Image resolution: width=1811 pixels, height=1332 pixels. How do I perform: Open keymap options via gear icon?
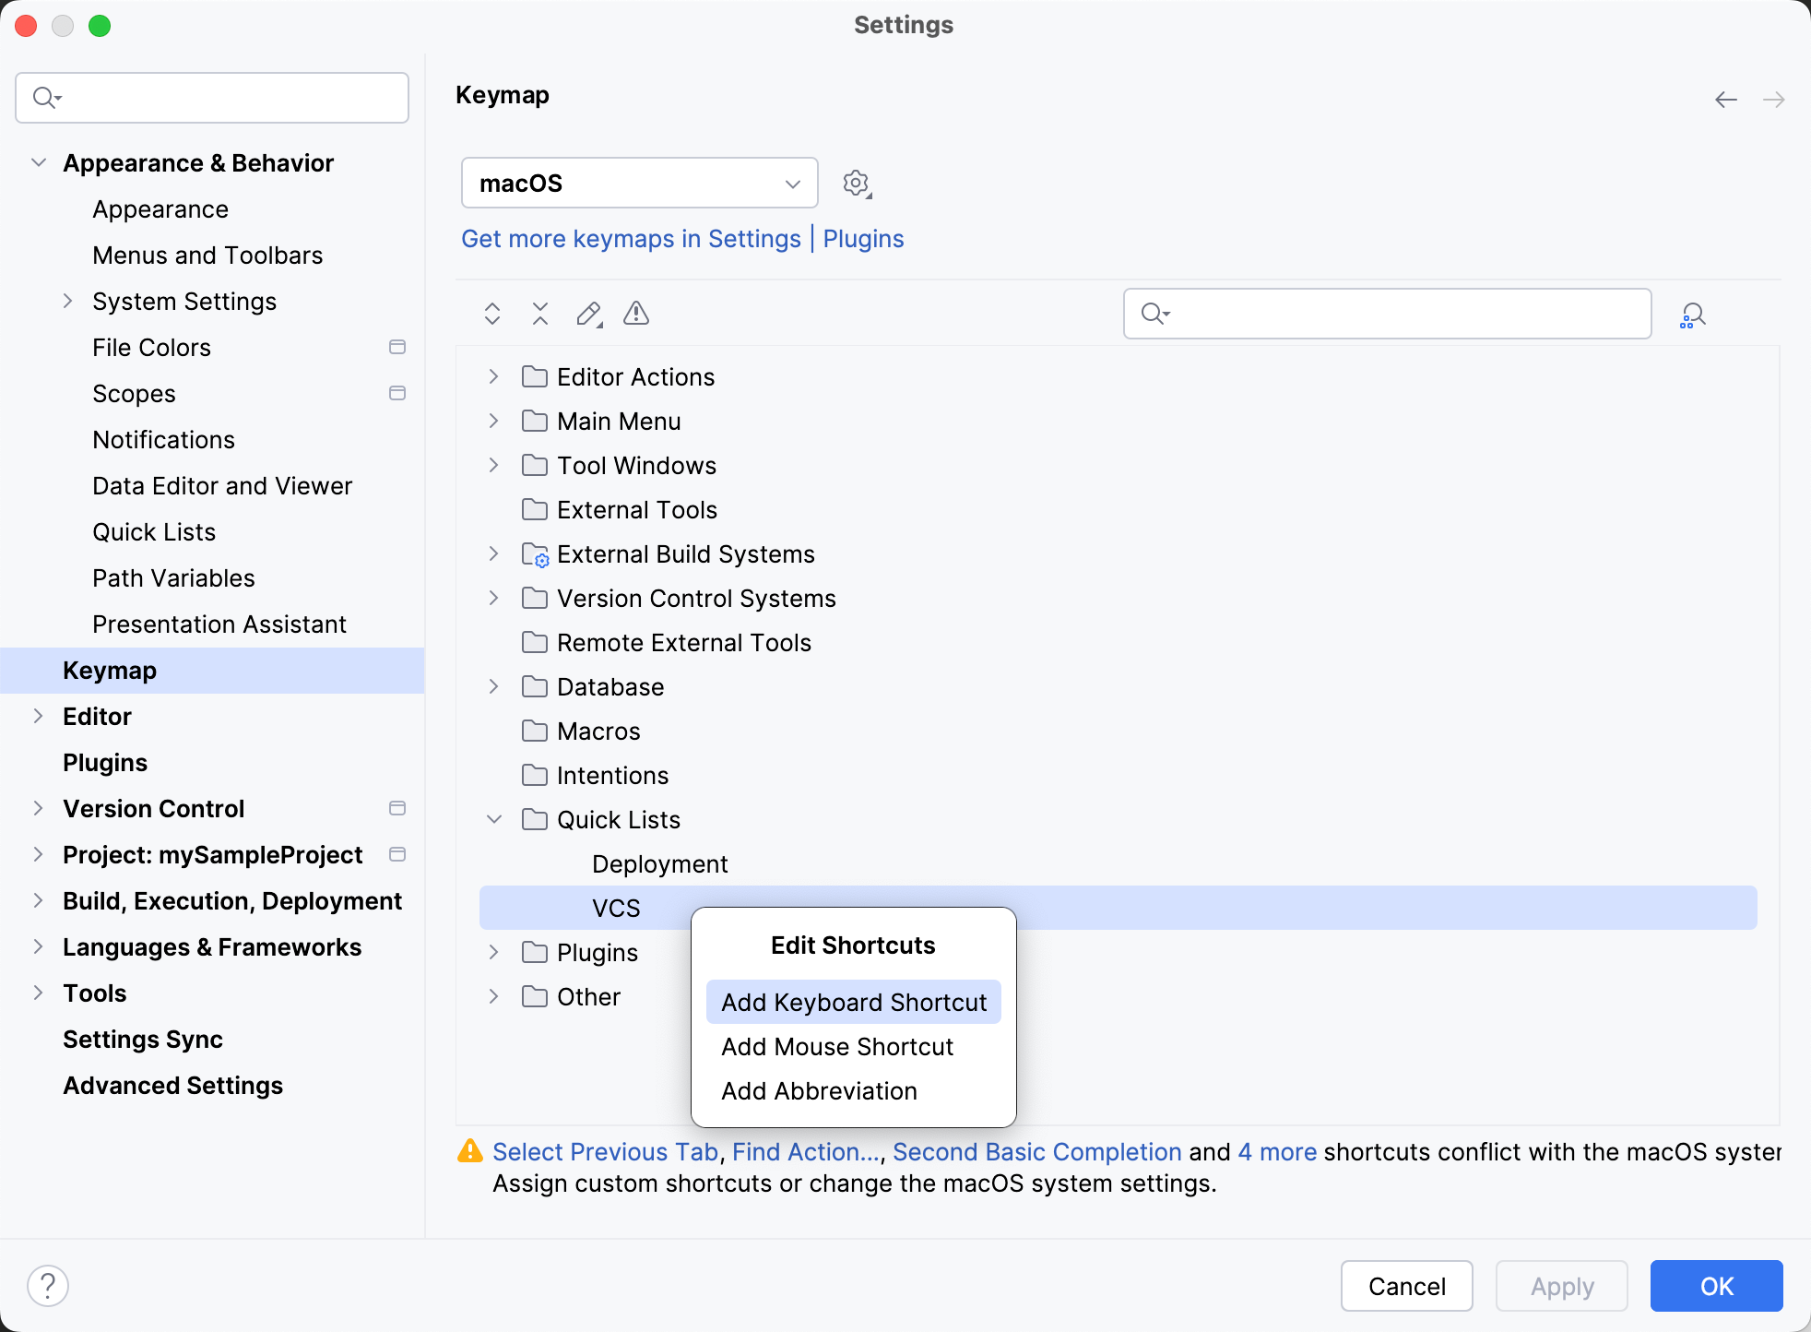pos(857,183)
